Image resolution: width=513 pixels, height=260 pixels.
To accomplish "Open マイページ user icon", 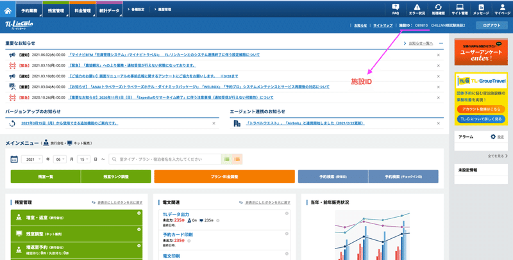I will pyautogui.click(x=501, y=8).
